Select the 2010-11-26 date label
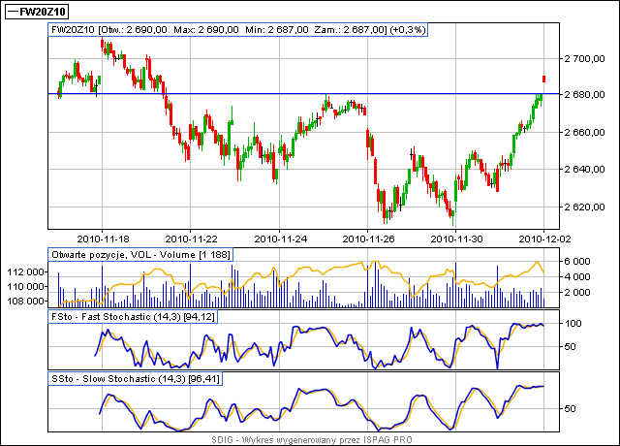Image resolution: width=620 pixels, height=446 pixels. tap(368, 239)
